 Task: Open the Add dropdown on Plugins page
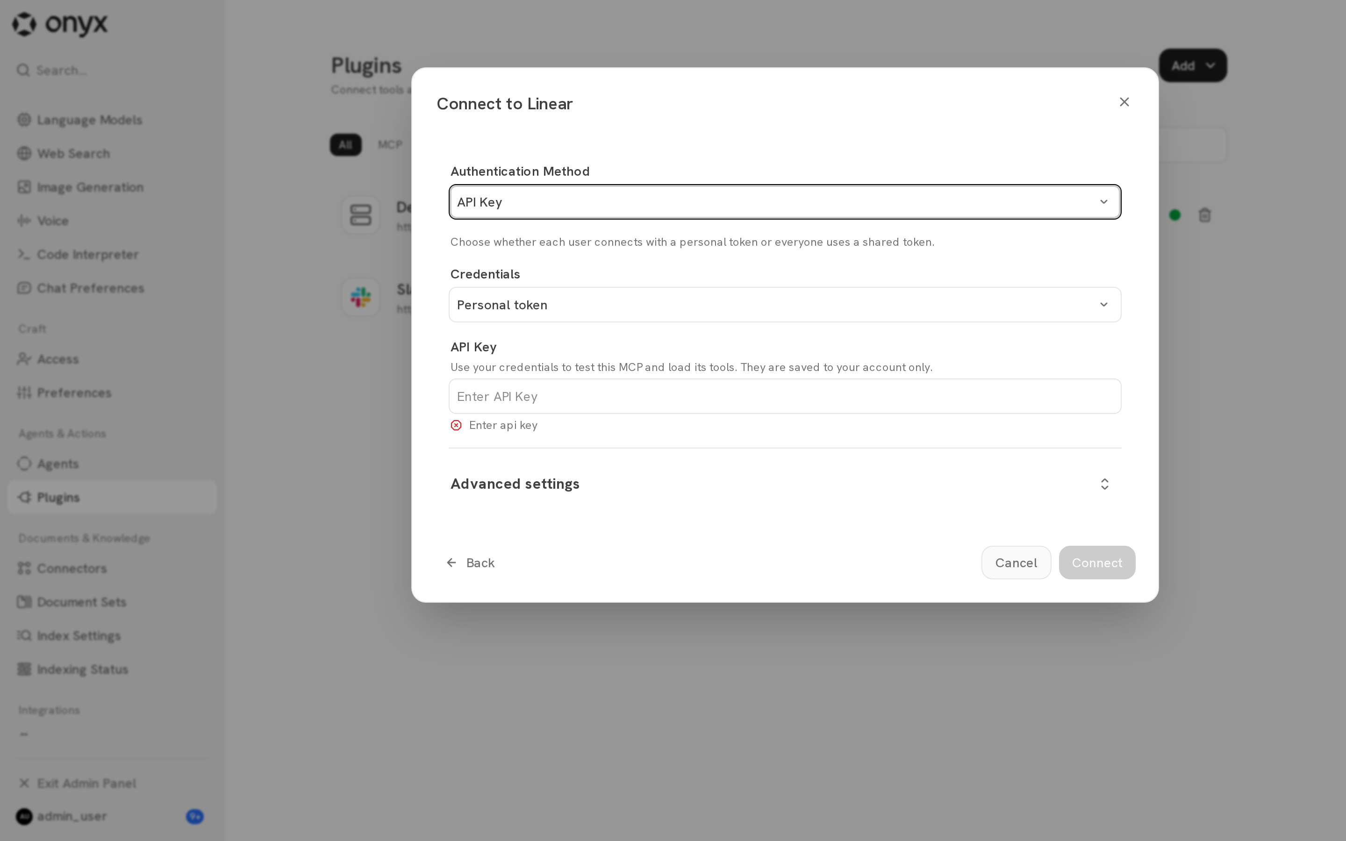pyautogui.click(x=1193, y=65)
